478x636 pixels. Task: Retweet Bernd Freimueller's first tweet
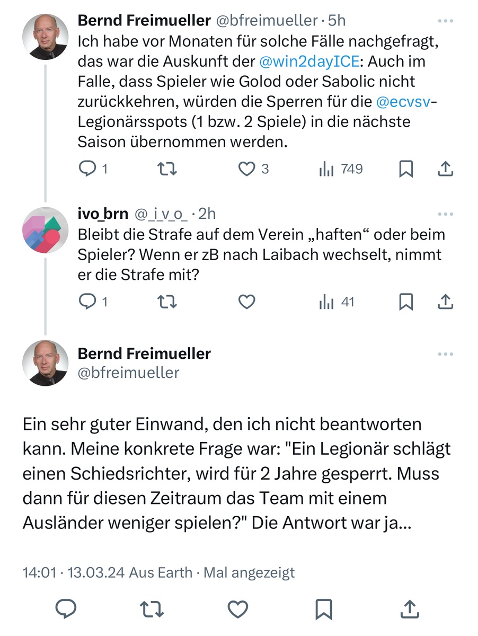[167, 169]
